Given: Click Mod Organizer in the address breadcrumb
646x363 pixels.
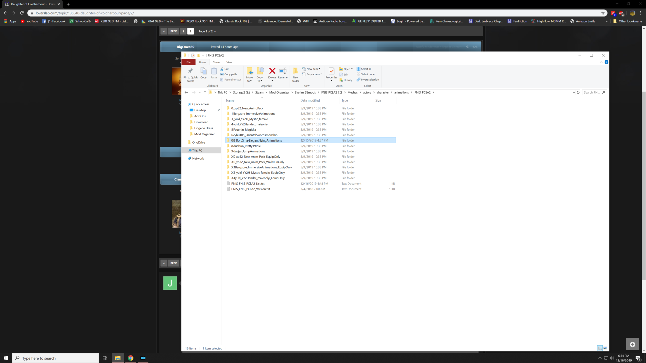Looking at the screenshot, I should [279, 92].
